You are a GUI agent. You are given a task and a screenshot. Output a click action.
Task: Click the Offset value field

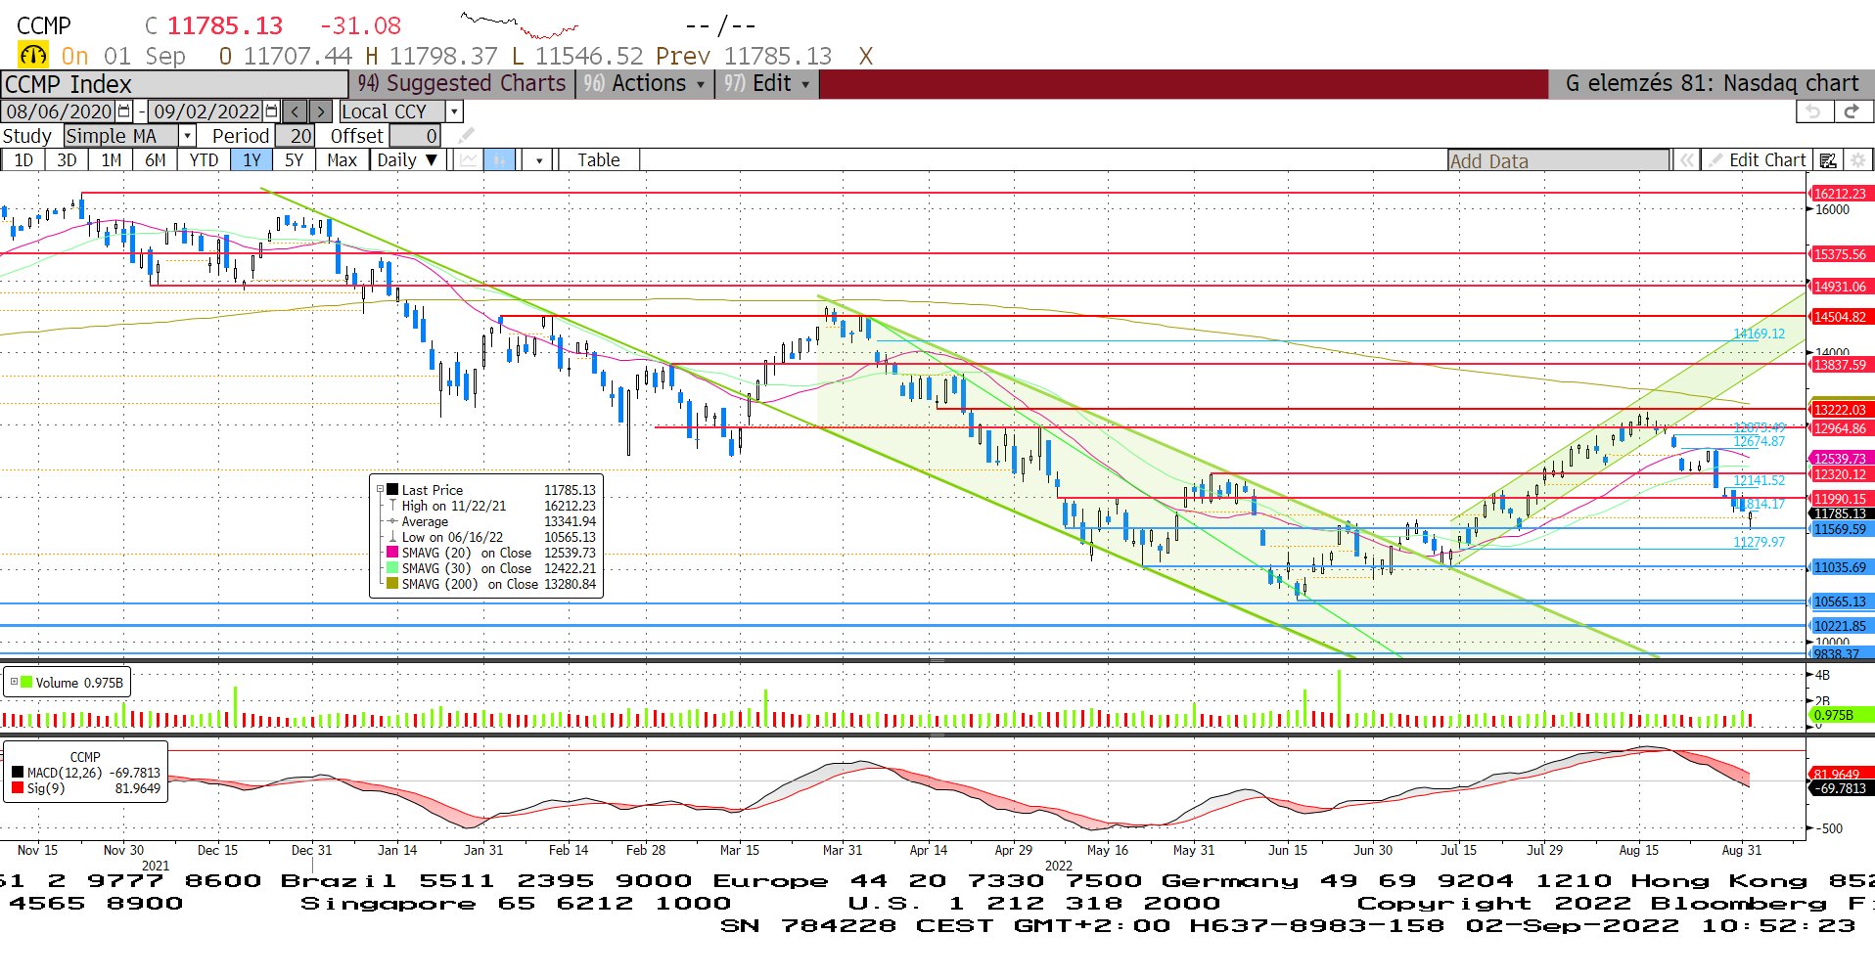416,136
